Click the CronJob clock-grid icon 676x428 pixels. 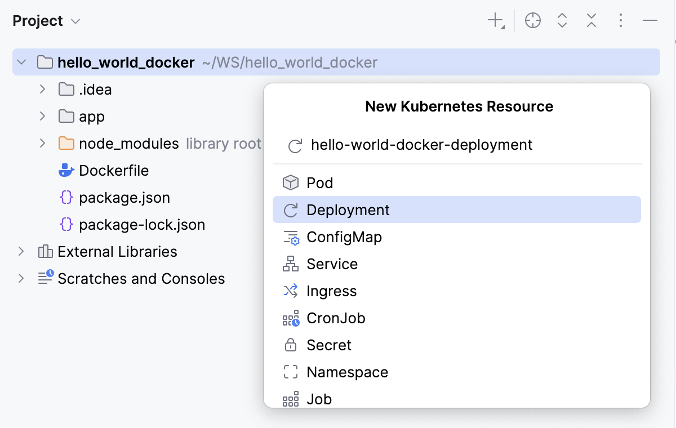290,318
